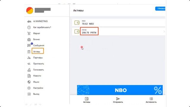Screen dimensions: 190x107
Task: Click the Партнёры people icon
Action: [29, 58]
